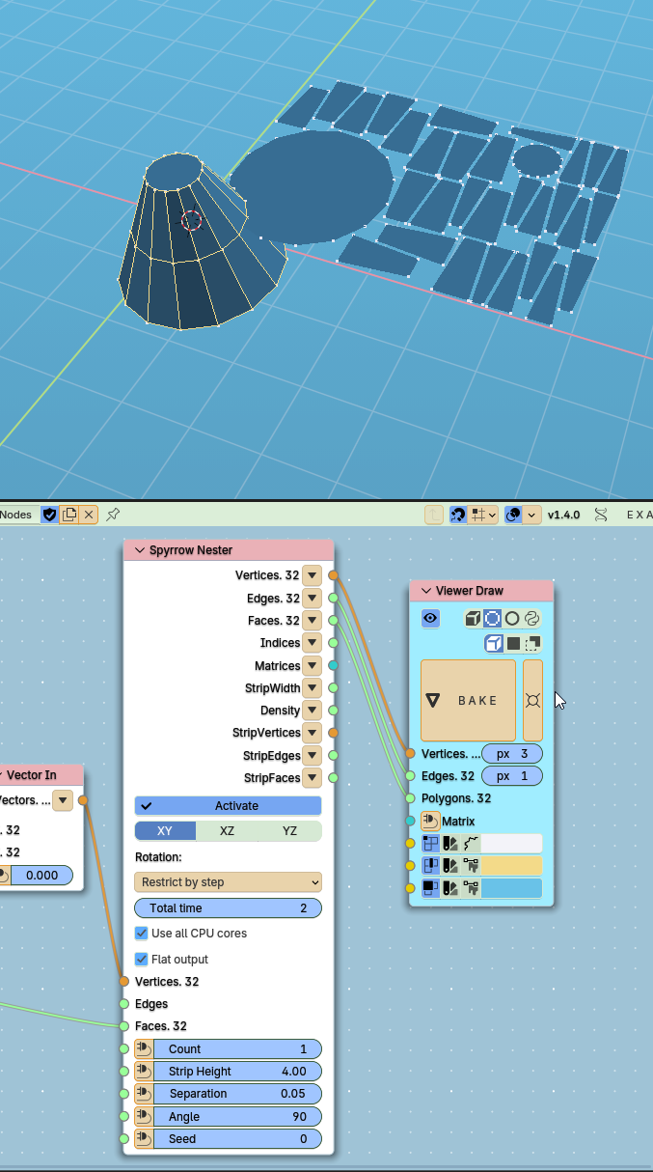This screenshot has width=653, height=1172.
Task: Toggle the snap magnet icon
Action: 458,515
